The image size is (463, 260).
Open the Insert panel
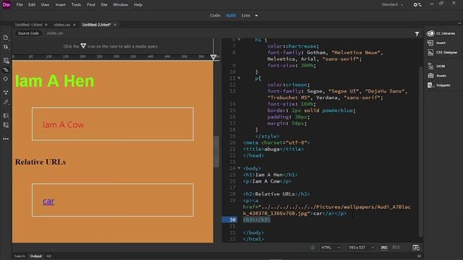[x=436, y=43]
